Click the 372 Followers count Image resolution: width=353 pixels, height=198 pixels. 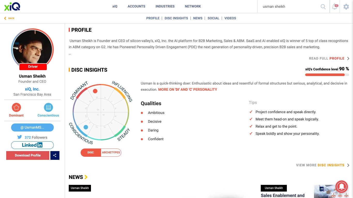pyautogui.click(x=36, y=137)
